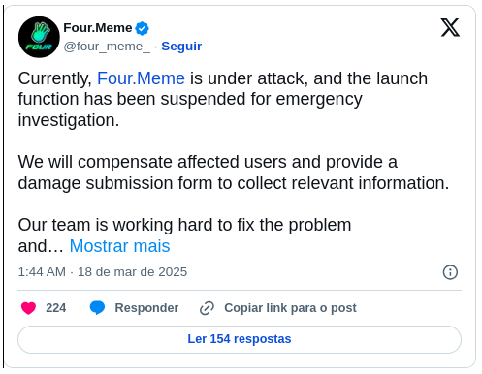Open the Four.Meme profile avatar

(39, 37)
